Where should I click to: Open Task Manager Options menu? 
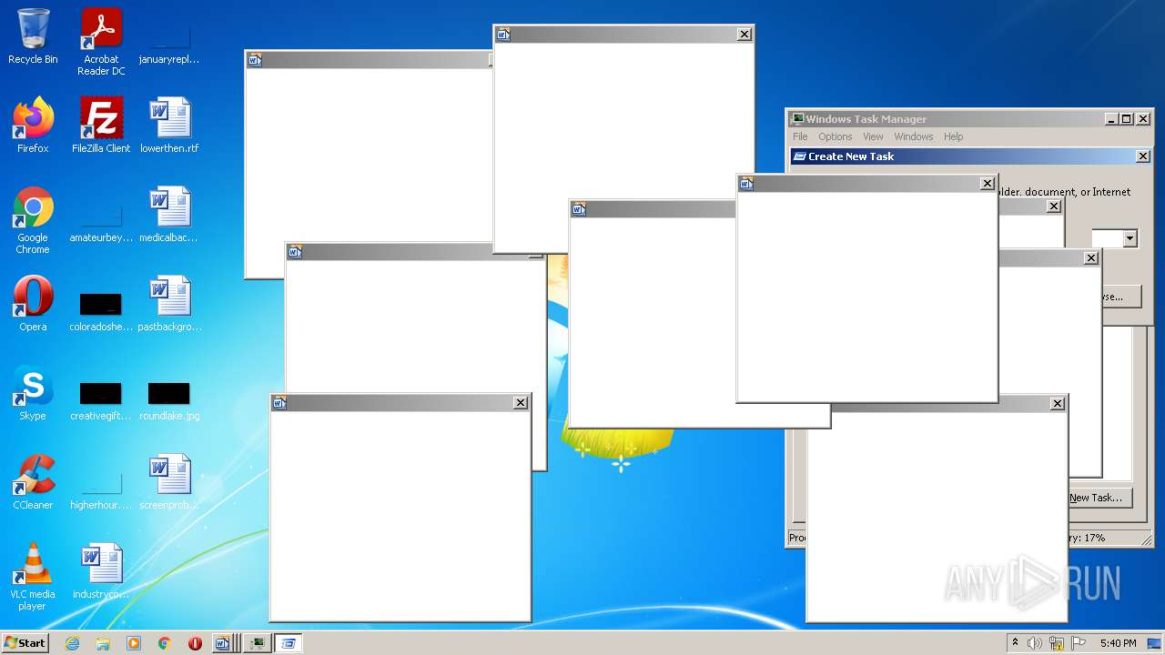[x=835, y=136]
